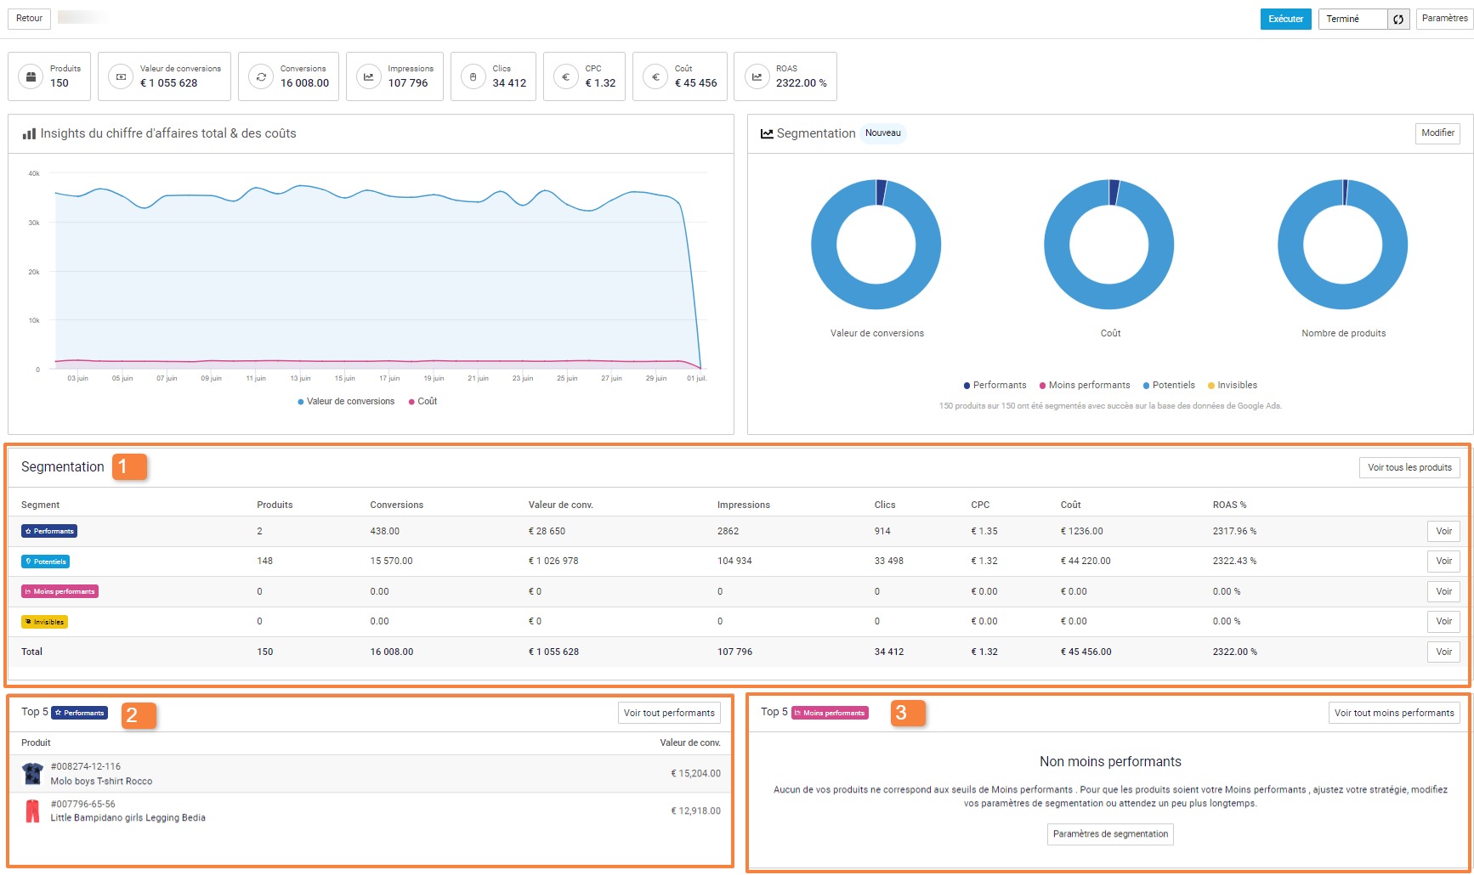
Task: Click the line chart icon beside Segmentation title
Action: 767,133
